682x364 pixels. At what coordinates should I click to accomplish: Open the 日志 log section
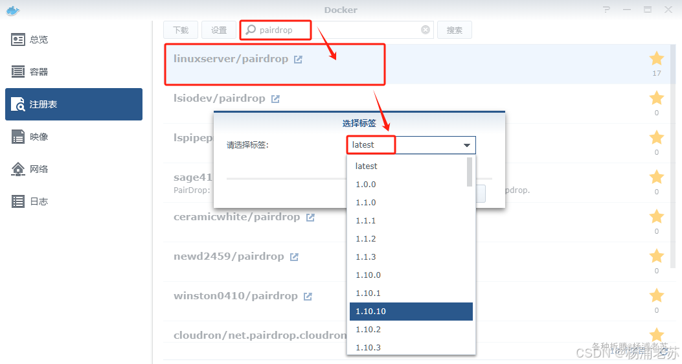point(73,201)
